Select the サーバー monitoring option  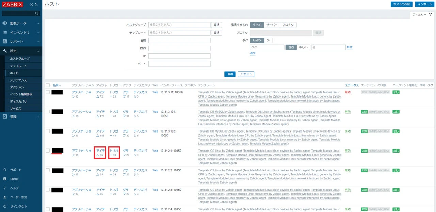(x=272, y=25)
